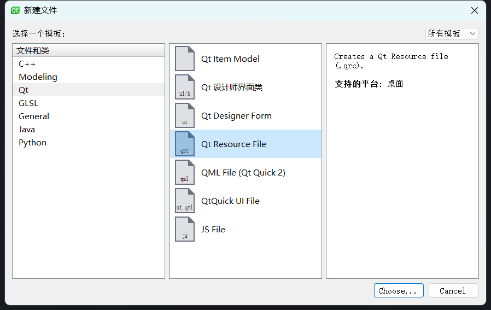The width and height of the screenshot is (491, 310).
Task: Click the Cancel button
Action: 453,290
